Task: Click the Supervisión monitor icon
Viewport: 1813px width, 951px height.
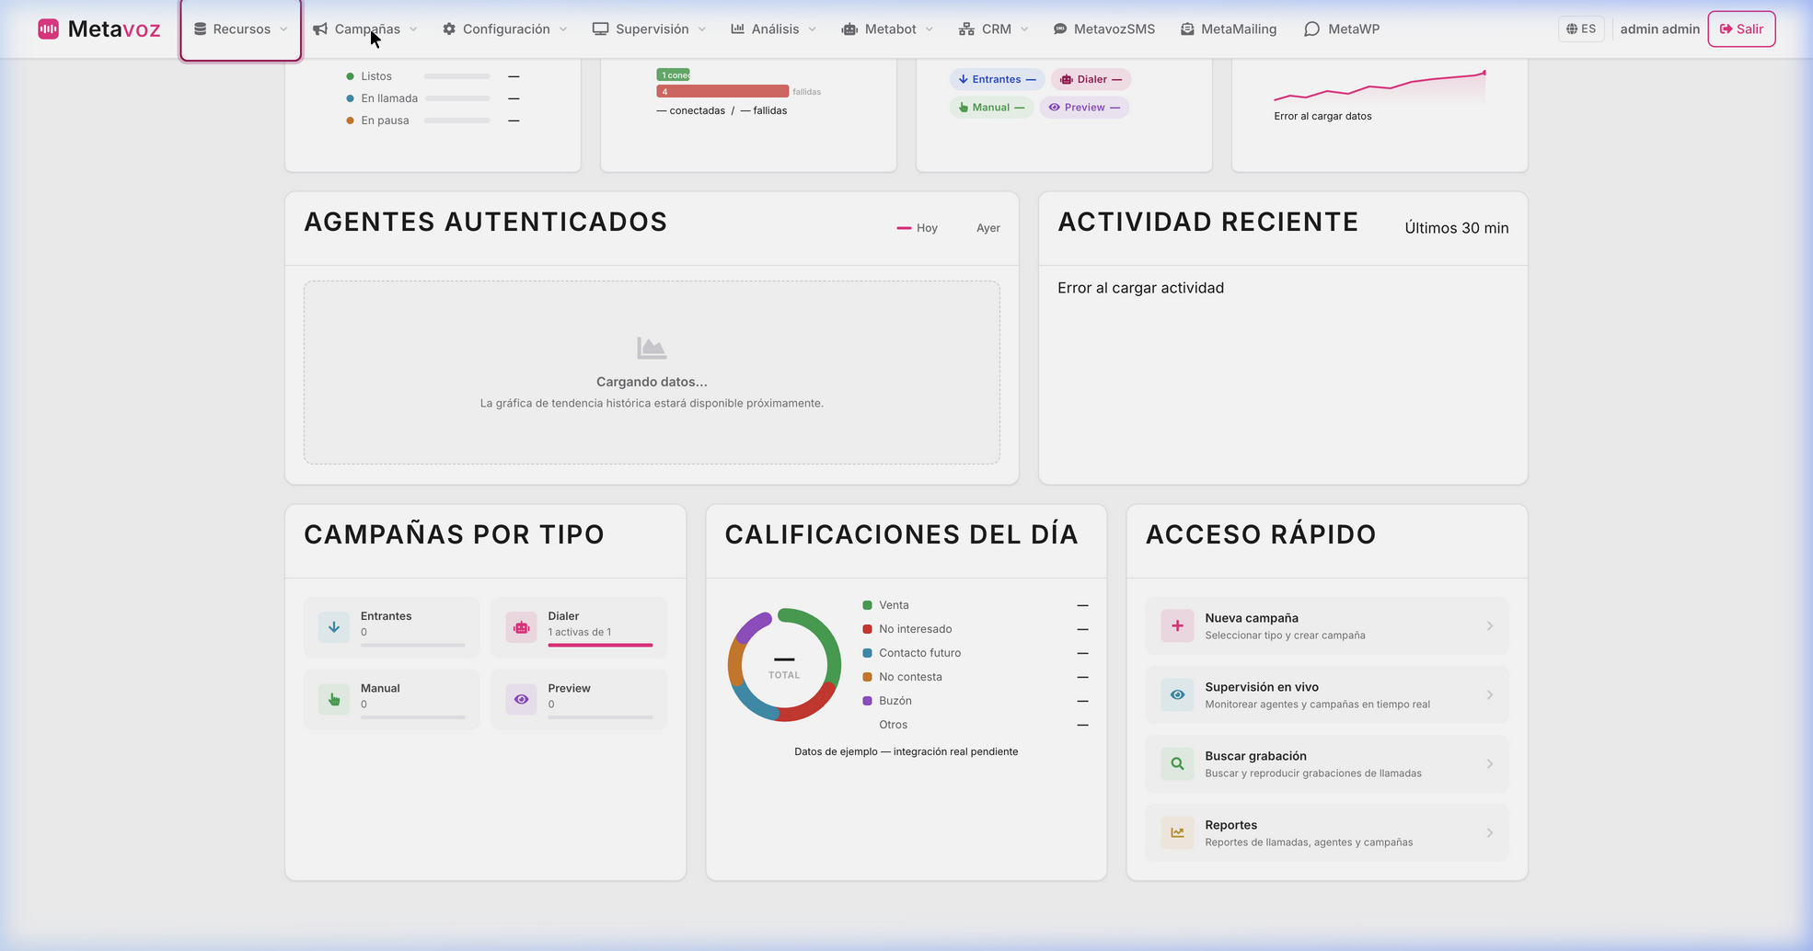Action: coord(600,29)
